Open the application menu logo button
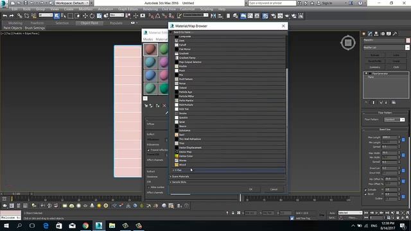 point(4,4)
